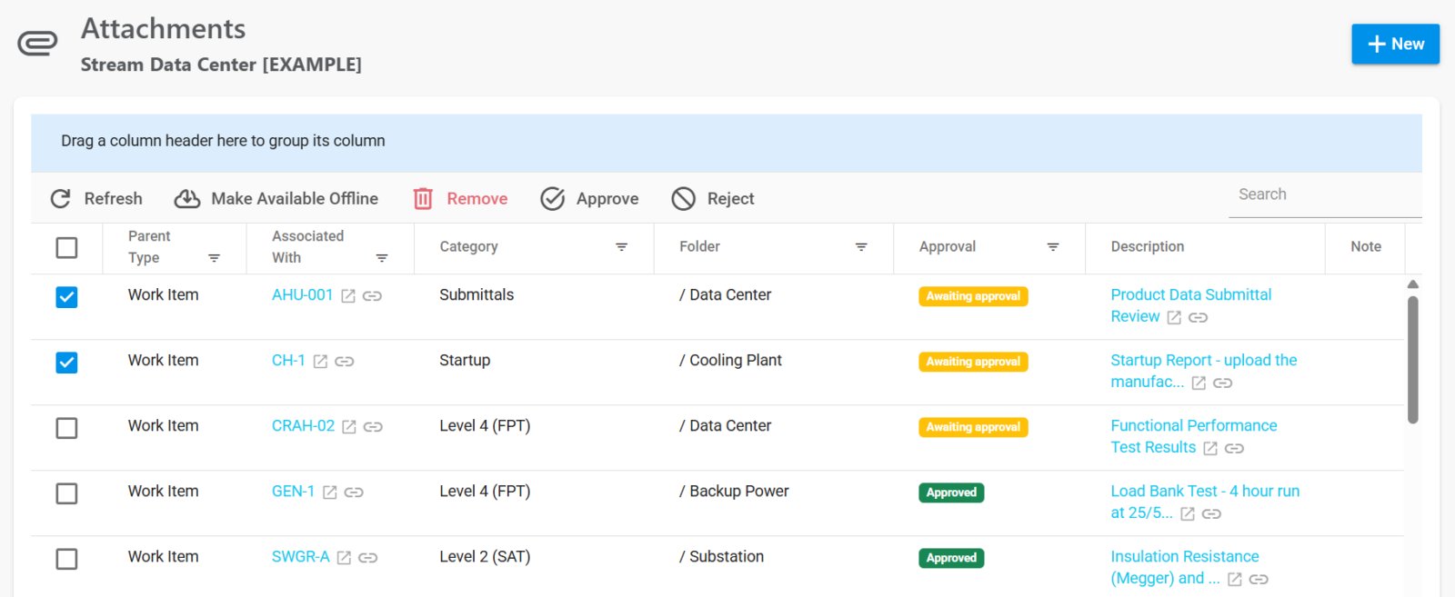Open CRAH-02 external link icon

[x=349, y=427]
